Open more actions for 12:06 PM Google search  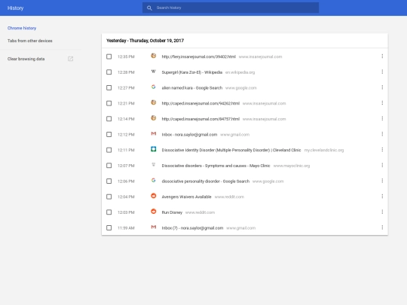click(x=382, y=181)
